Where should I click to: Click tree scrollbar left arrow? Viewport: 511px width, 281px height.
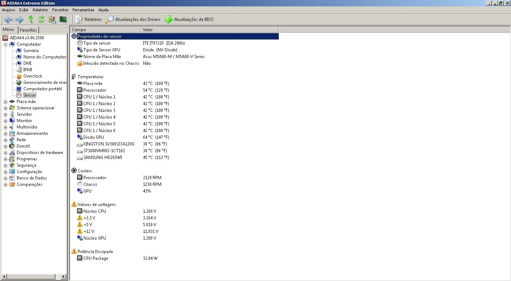(x=4, y=276)
